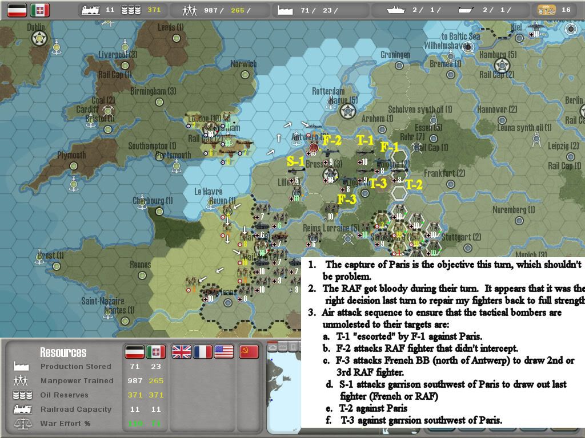Click the locomotive icon in top bar
Image resolution: width=585 pixels, height=438 pixels.
90,10
